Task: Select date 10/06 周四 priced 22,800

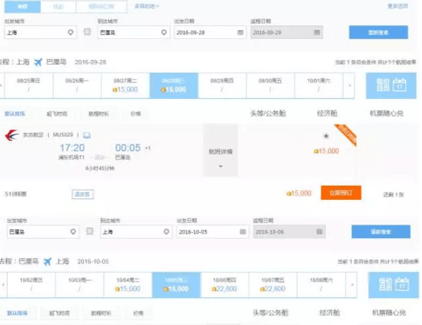Action: [x=225, y=285]
